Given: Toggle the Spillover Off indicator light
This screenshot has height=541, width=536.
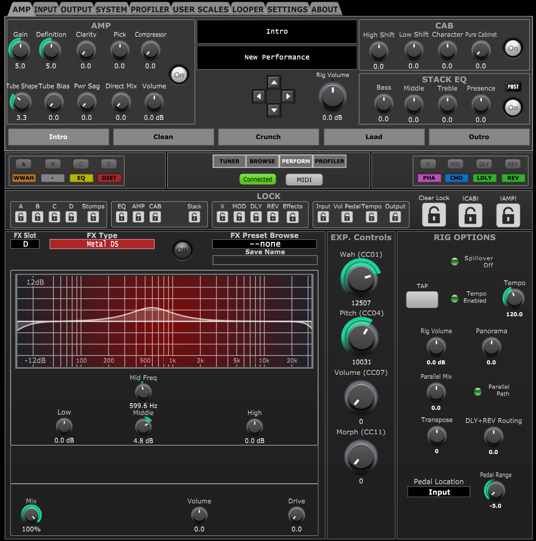Looking at the screenshot, I should [455, 262].
